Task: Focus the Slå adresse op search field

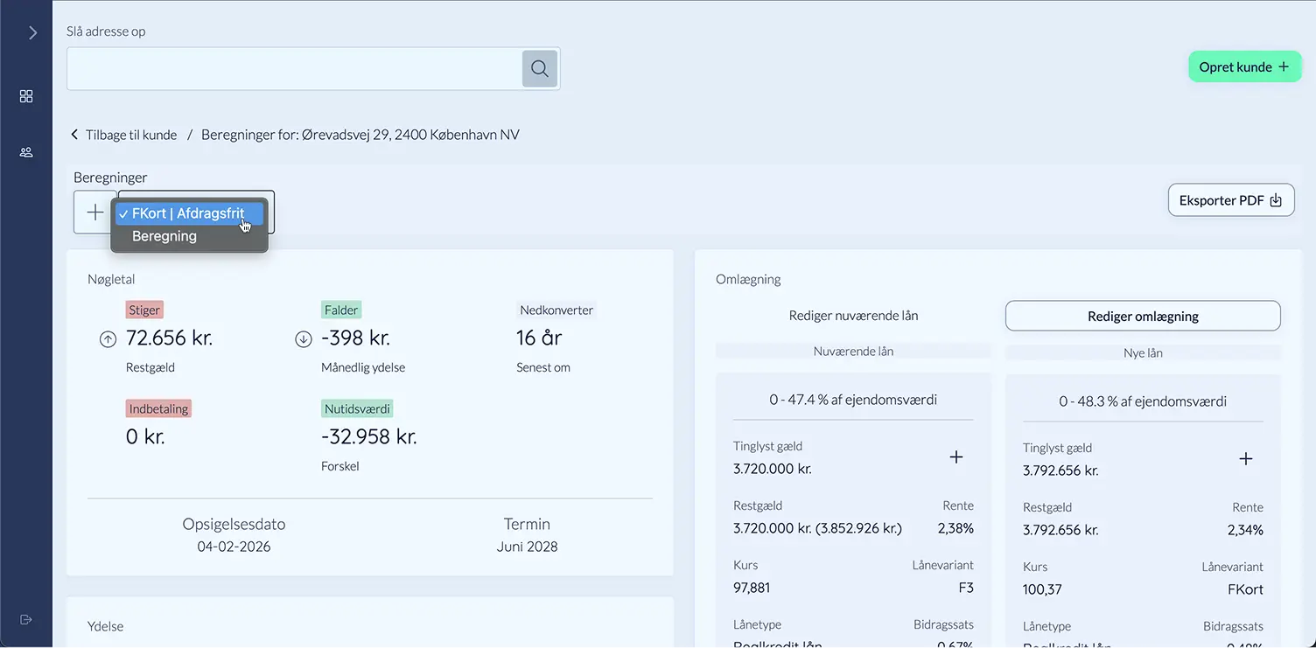Action: (x=295, y=68)
